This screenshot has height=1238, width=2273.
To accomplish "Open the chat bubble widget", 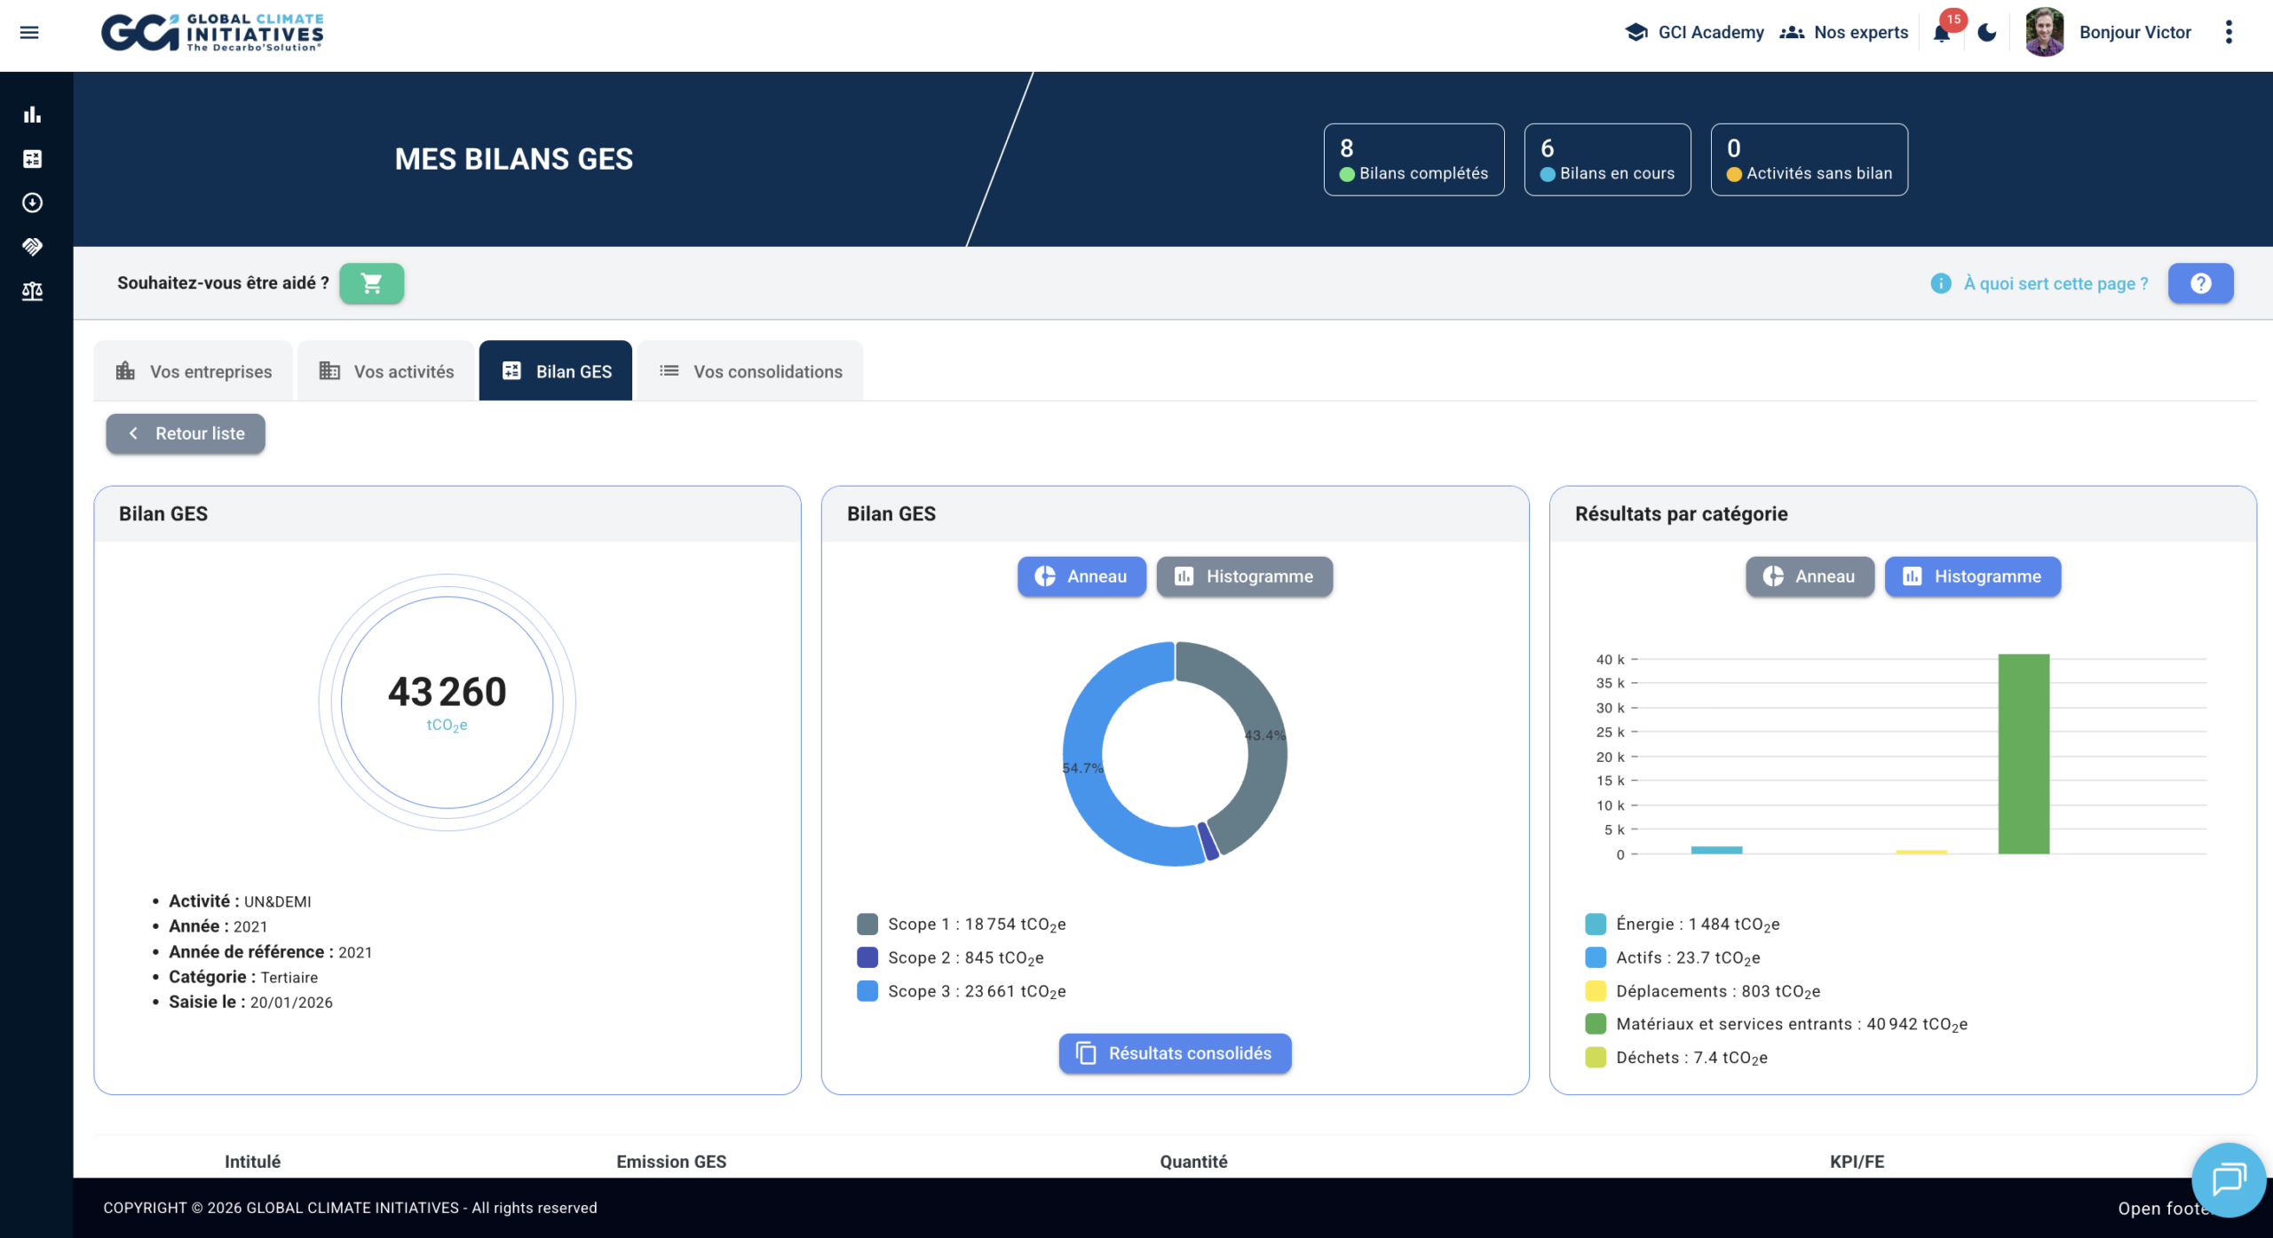I will pos(2228,1179).
